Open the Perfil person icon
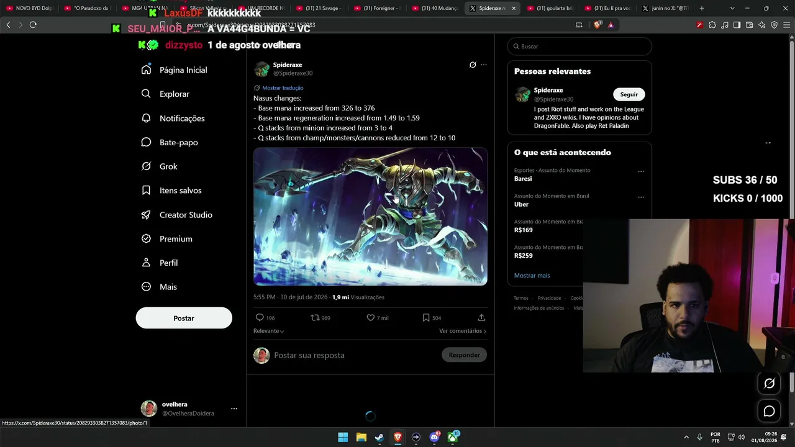 [146, 263]
